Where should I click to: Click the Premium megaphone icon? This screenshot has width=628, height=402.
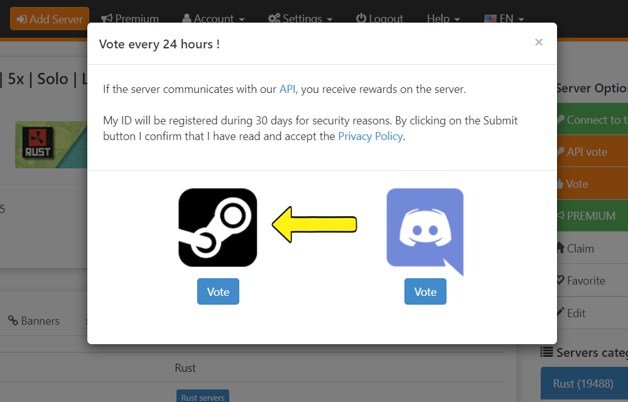(x=107, y=18)
